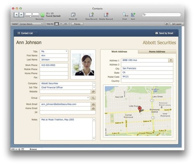The image size is (195, 165).
Task: Click the Find magnifier toolbar icon
Action: pyautogui.click(x=124, y=14)
